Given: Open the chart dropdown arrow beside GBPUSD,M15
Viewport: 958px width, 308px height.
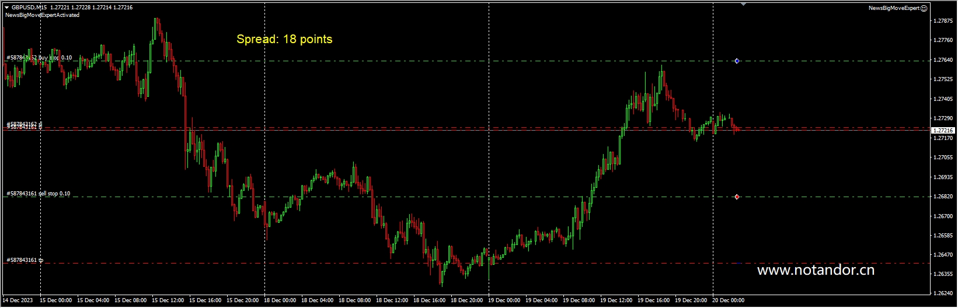Looking at the screenshot, I should [x=6, y=8].
